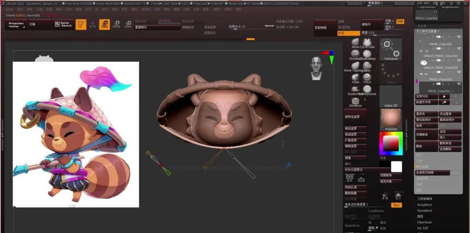Click the curved arrow subtool button
The width and height of the screenshot is (470, 233).
[444, 102]
